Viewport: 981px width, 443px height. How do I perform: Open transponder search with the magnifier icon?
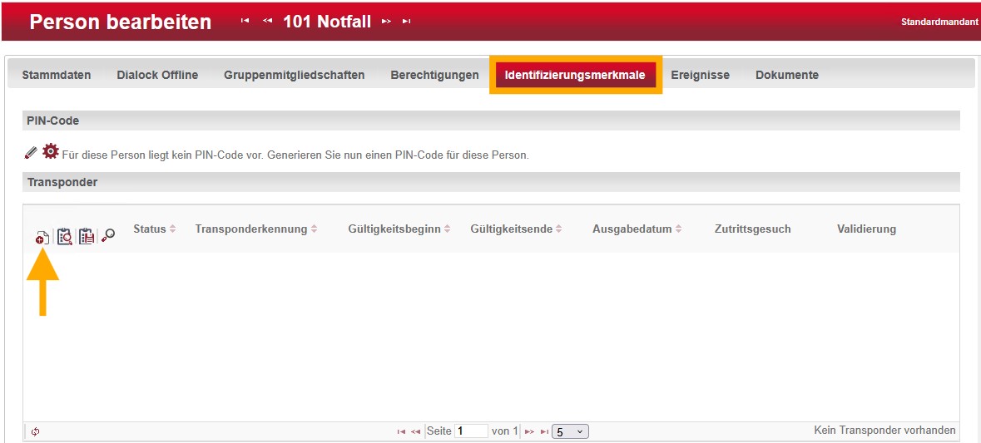(108, 237)
